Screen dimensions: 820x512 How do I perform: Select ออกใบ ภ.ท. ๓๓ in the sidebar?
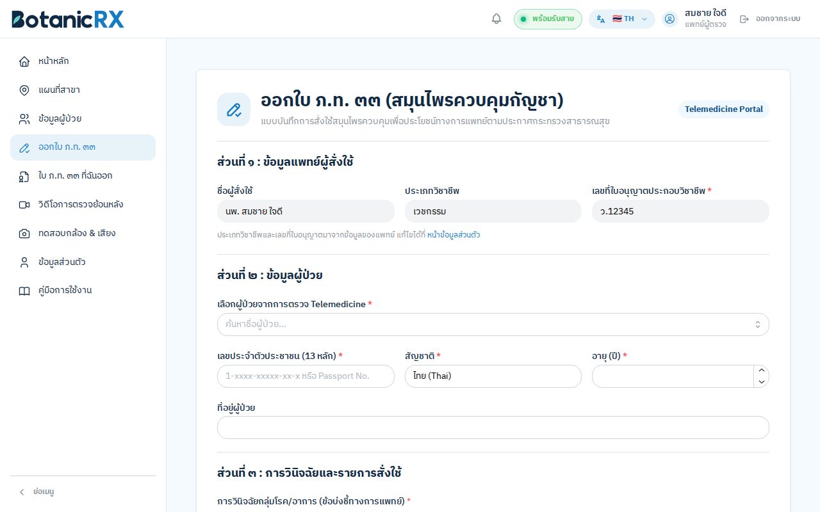(x=83, y=147)
